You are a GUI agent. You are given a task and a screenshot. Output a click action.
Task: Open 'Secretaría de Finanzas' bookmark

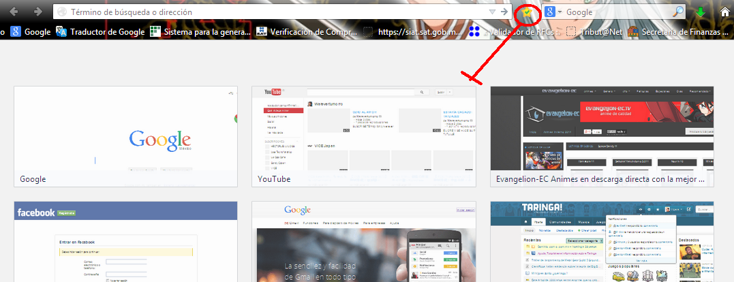[678, 32]
